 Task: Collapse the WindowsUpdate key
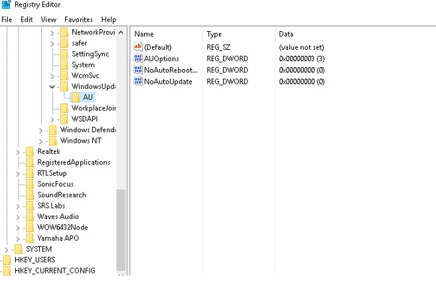[52, 86]
